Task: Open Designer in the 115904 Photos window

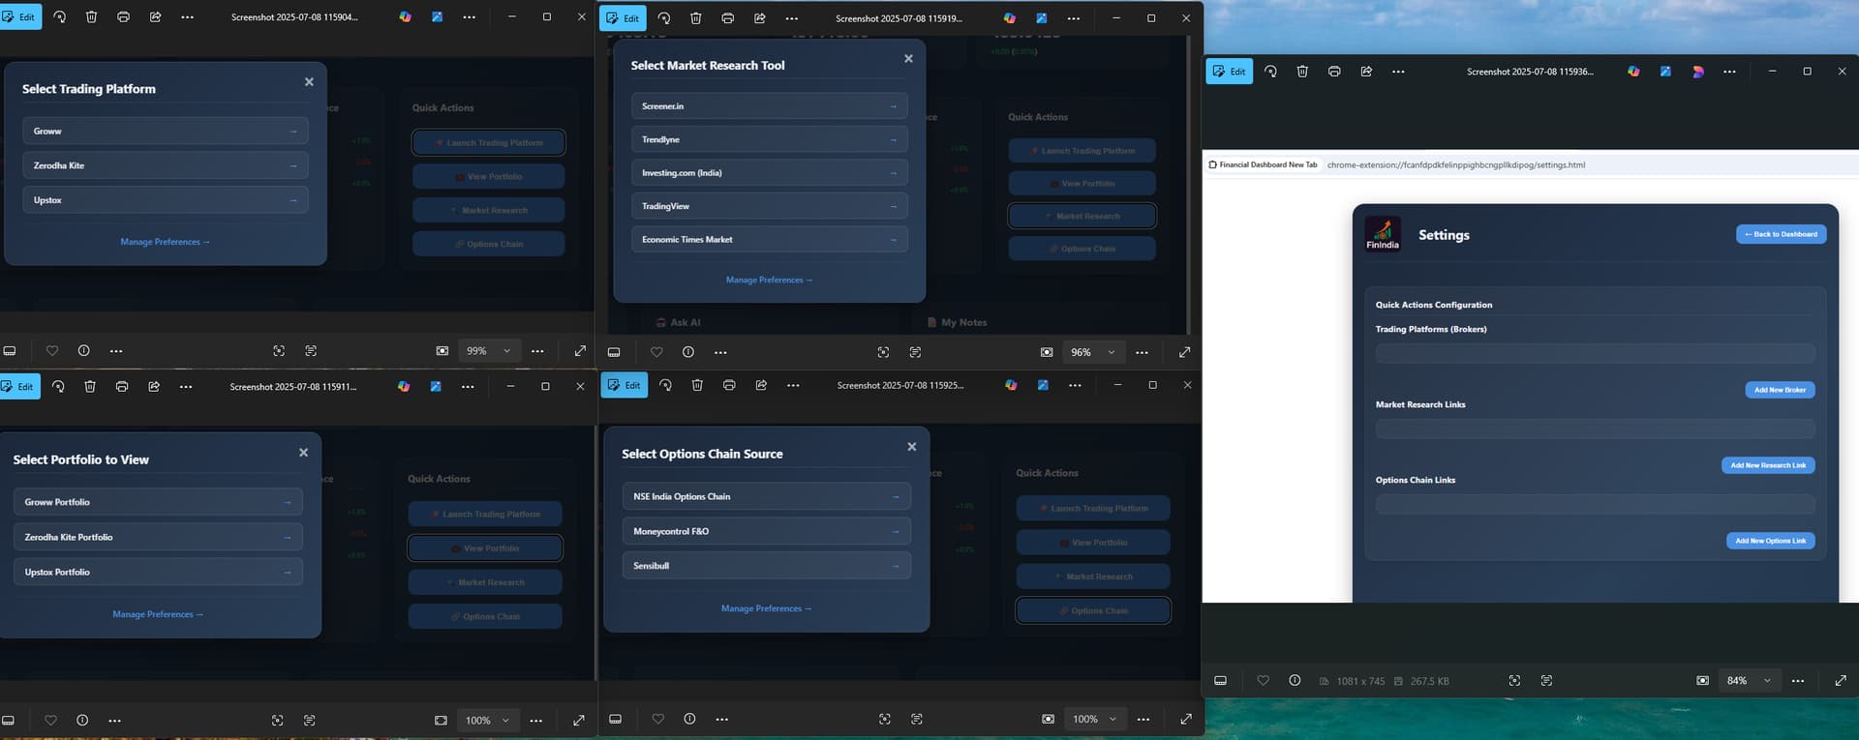Action: click(438, 17)
